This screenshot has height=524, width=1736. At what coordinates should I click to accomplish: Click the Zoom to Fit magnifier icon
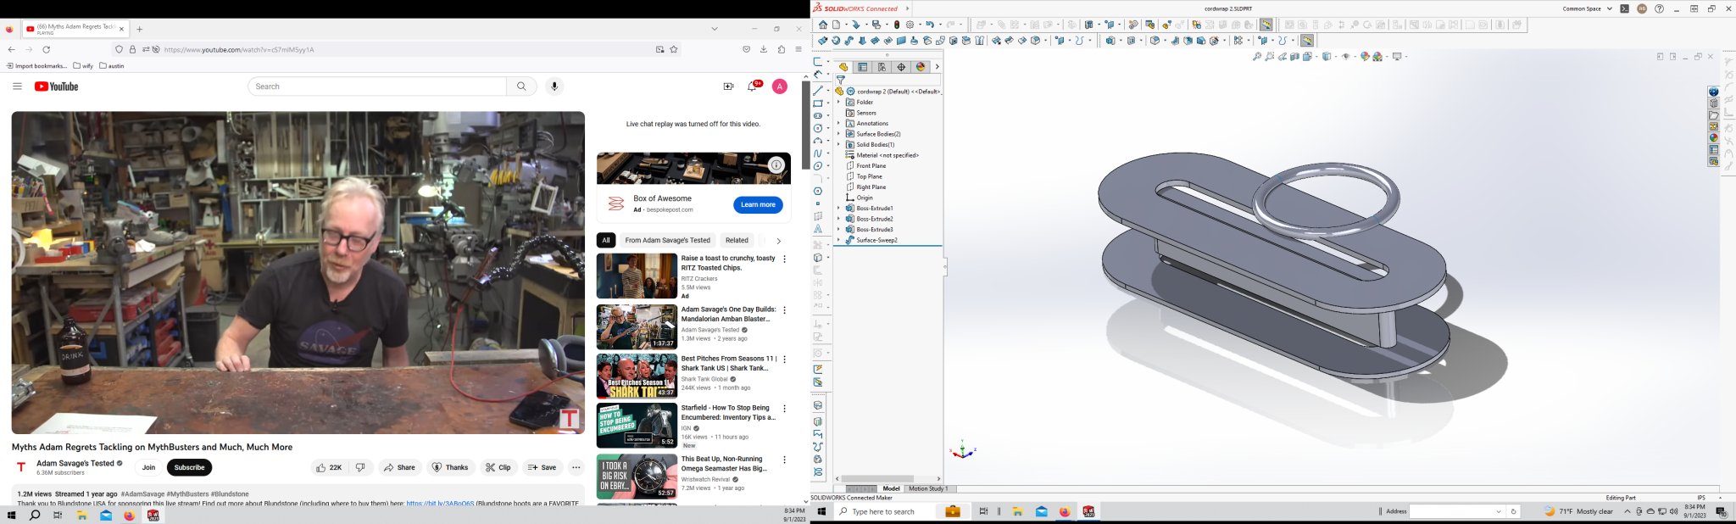tap(1257, 57)
